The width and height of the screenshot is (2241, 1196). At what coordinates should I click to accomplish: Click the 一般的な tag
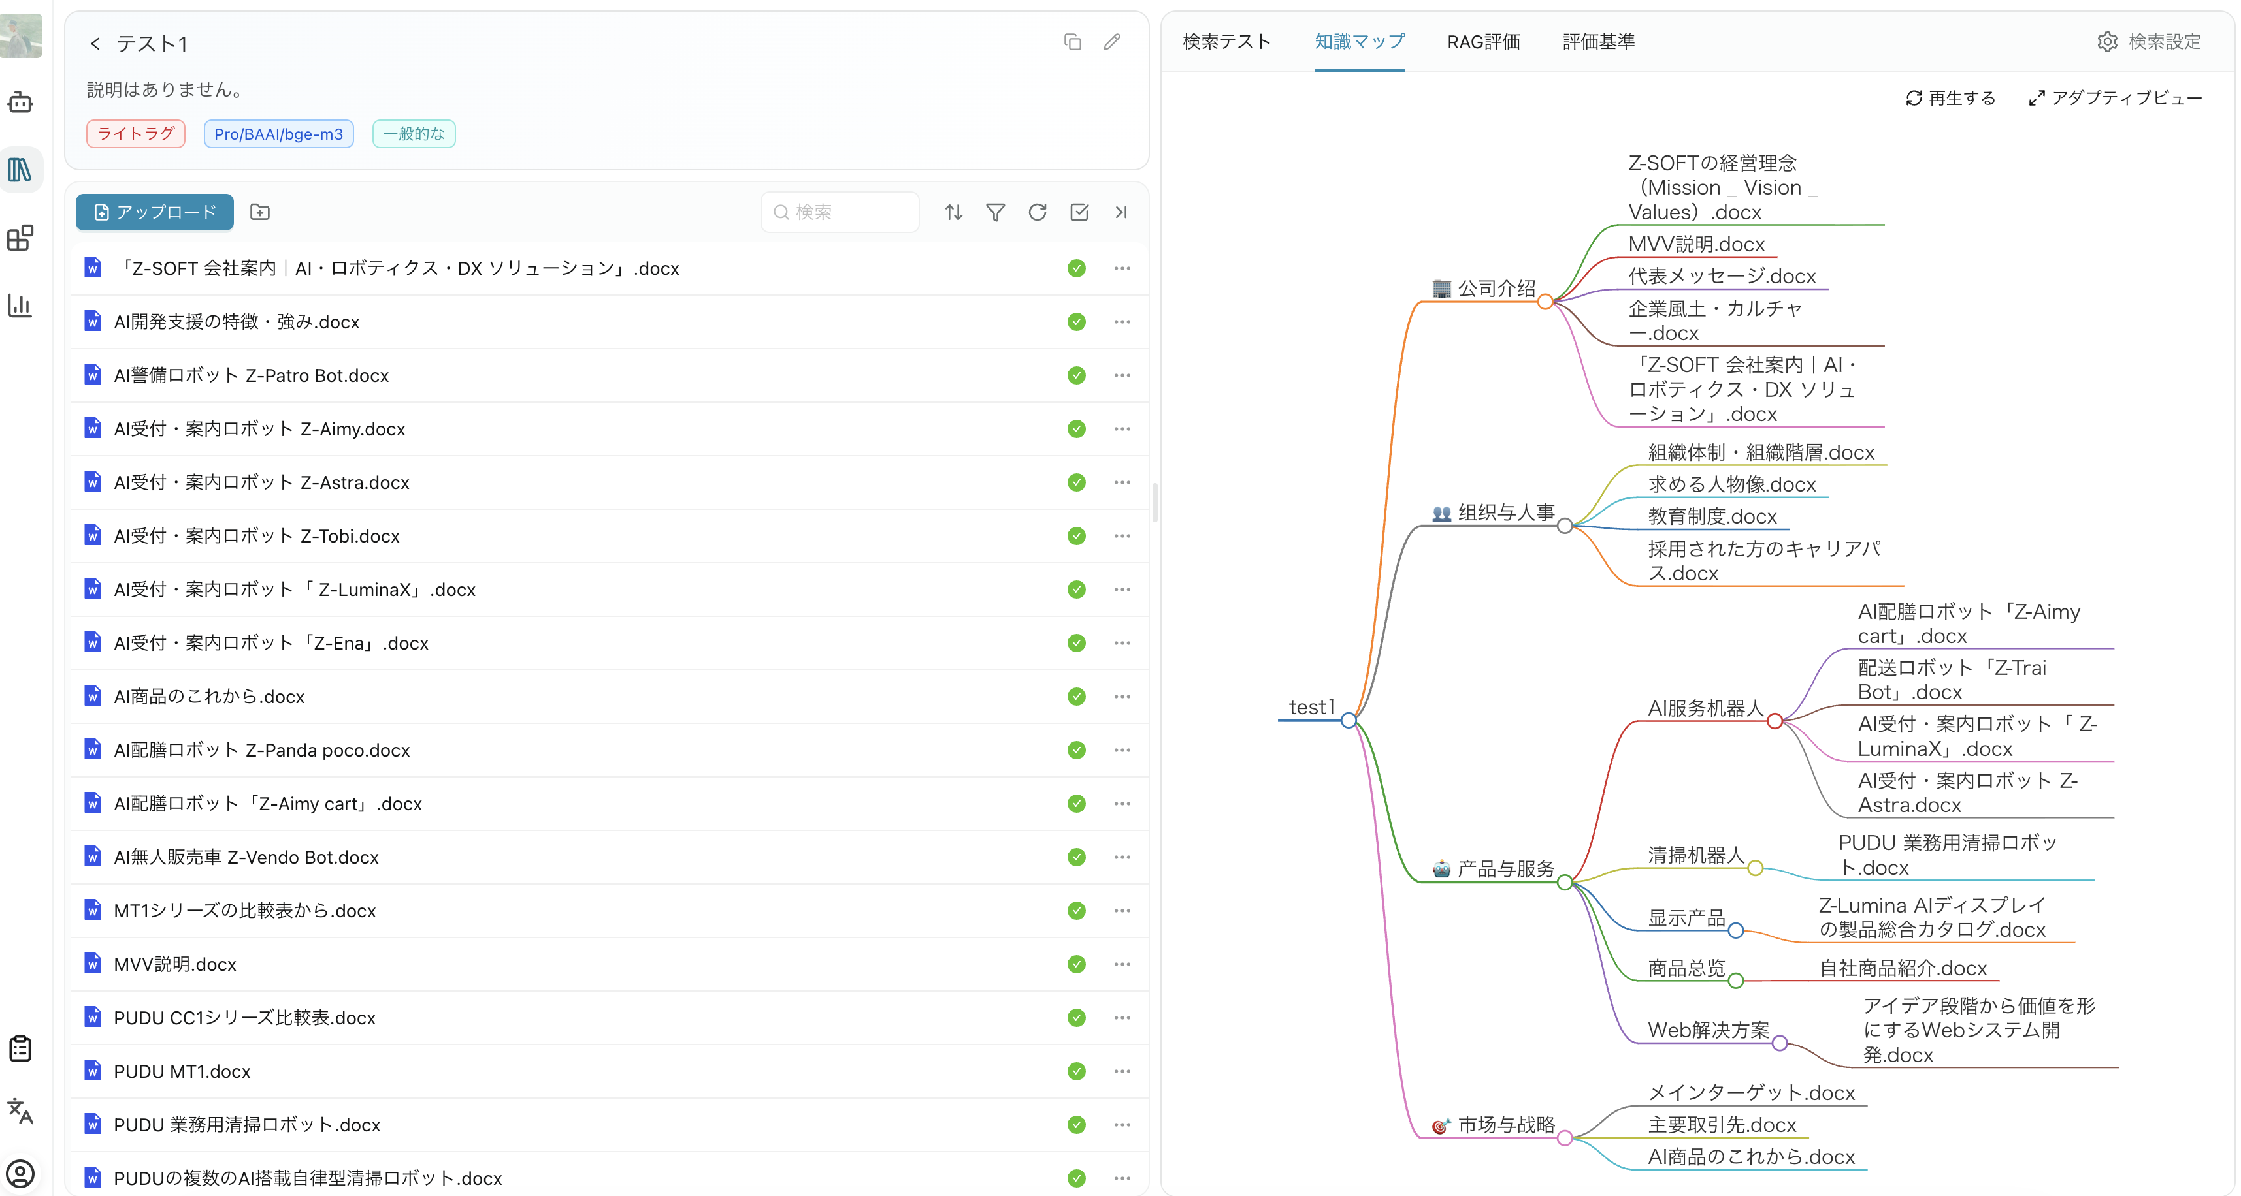413,134
